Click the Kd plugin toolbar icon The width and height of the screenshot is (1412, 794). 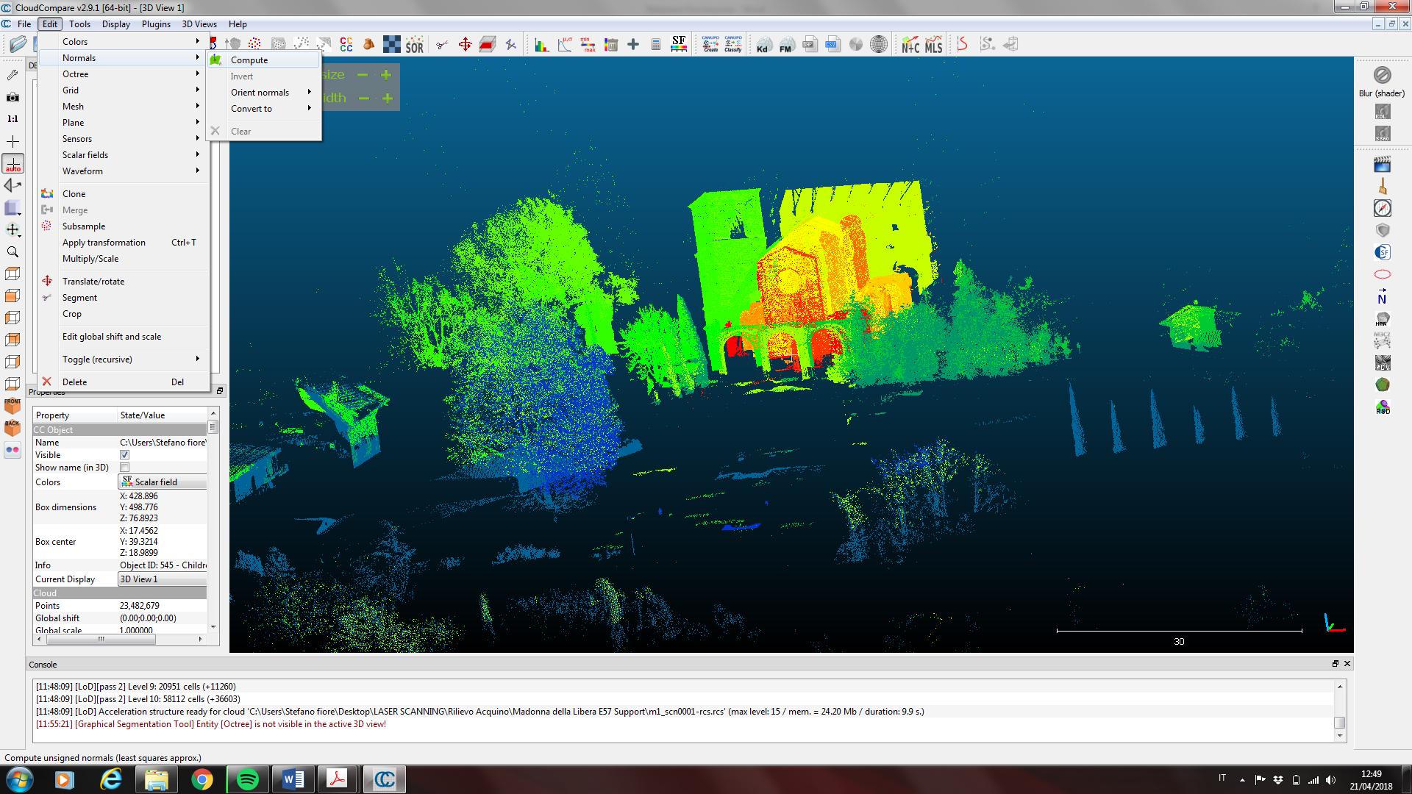click(x=763, y=45)
